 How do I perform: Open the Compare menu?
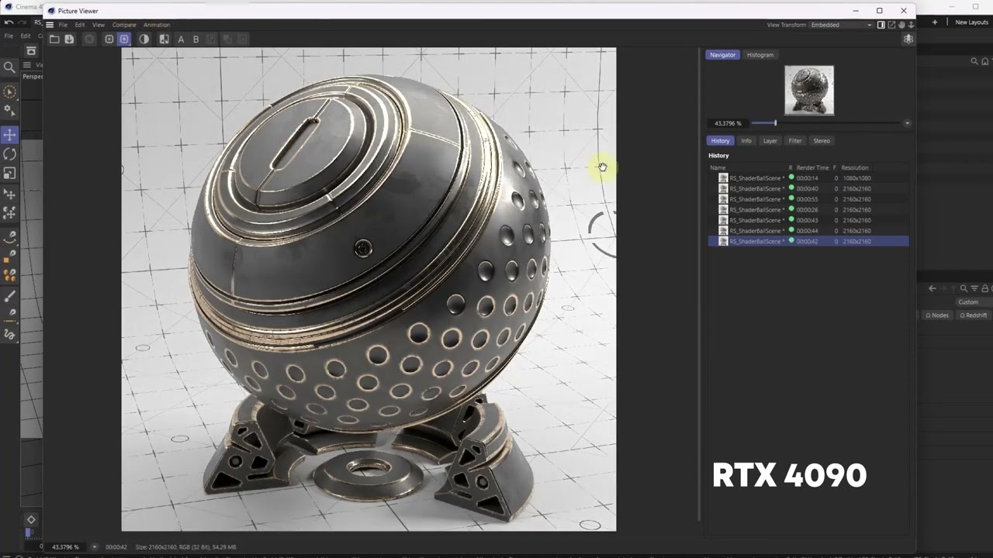[124, 25]
